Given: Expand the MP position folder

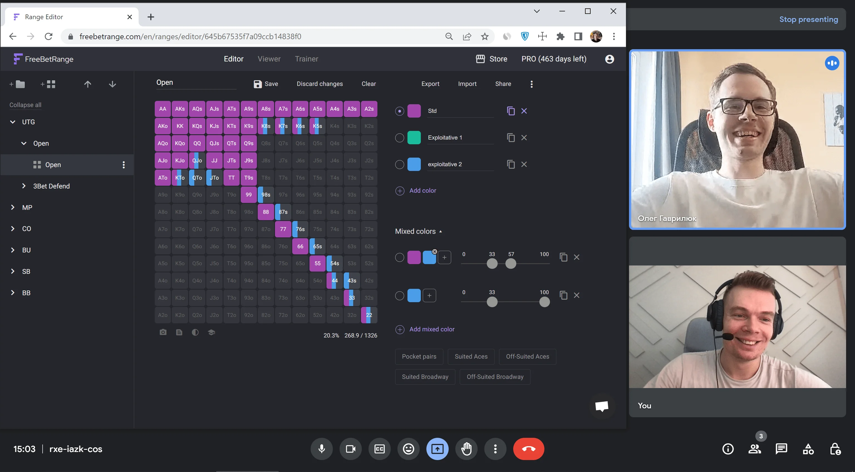Looking at the screenshot, I should [x=13, y=207].
